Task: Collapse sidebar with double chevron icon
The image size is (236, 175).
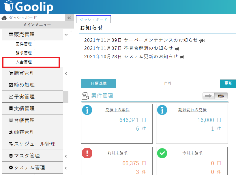Action: tap(69, 18)
